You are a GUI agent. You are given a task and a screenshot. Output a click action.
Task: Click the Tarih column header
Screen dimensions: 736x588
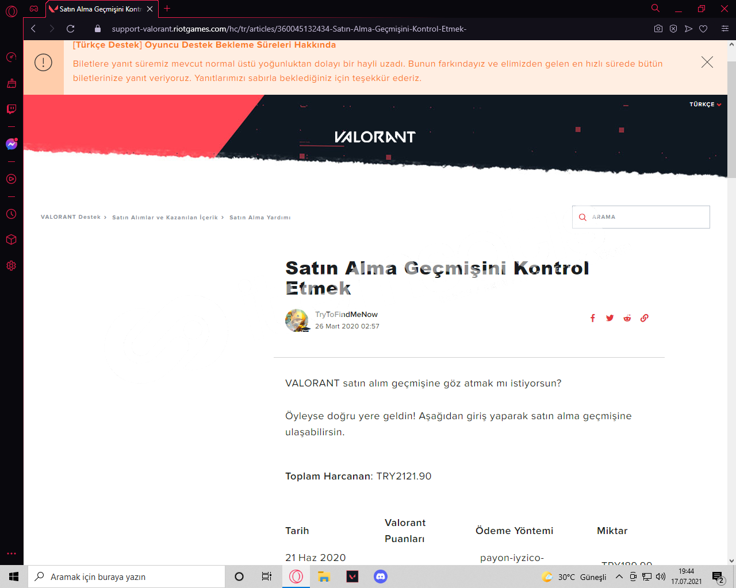[x=297, y=531]
